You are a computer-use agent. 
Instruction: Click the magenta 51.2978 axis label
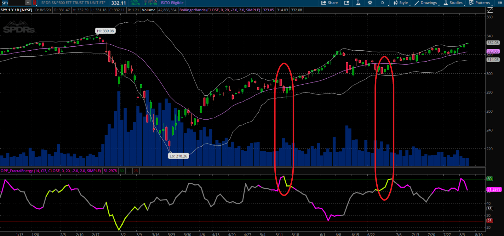[x=494, y=189]
